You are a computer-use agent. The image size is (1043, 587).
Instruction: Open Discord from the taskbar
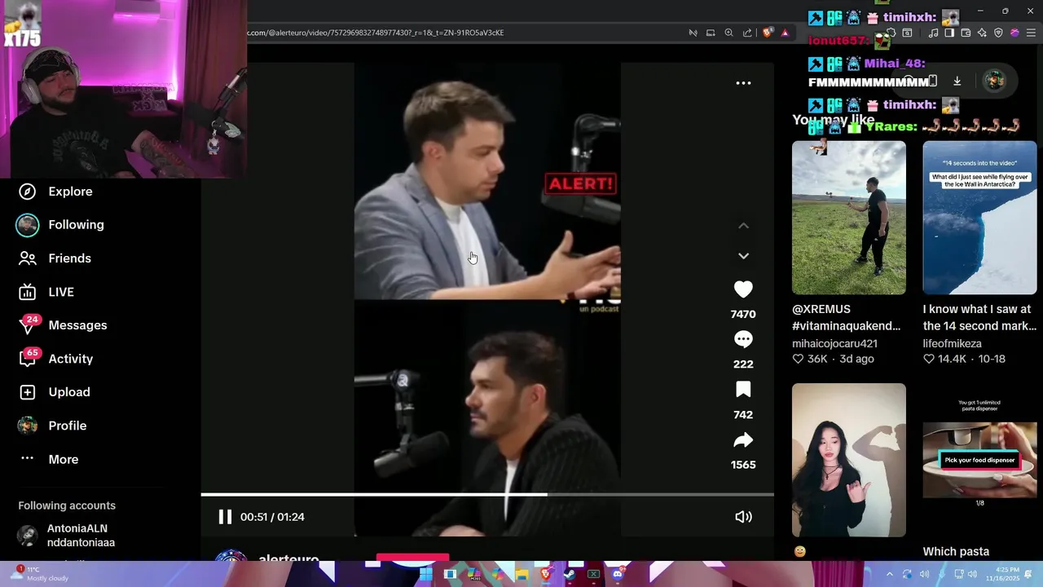[618, 574]
